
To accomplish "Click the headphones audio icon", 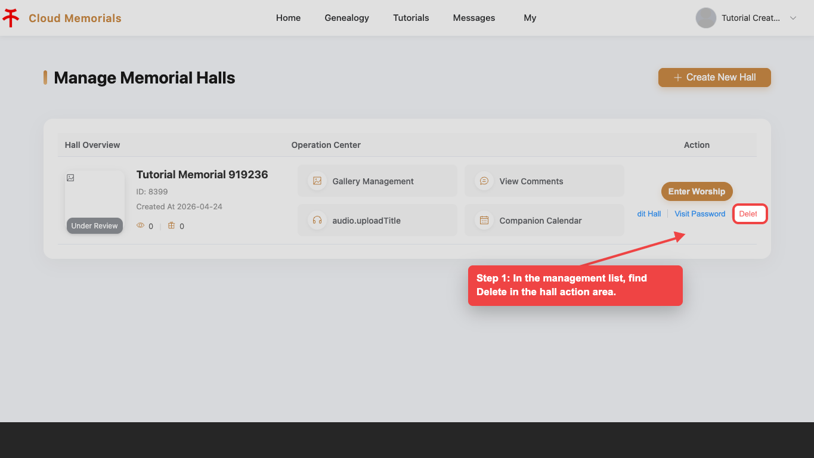I will tap(317, 220).
